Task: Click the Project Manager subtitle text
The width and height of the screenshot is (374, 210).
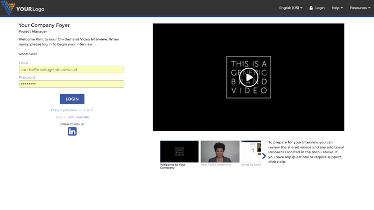Action: 33,31
